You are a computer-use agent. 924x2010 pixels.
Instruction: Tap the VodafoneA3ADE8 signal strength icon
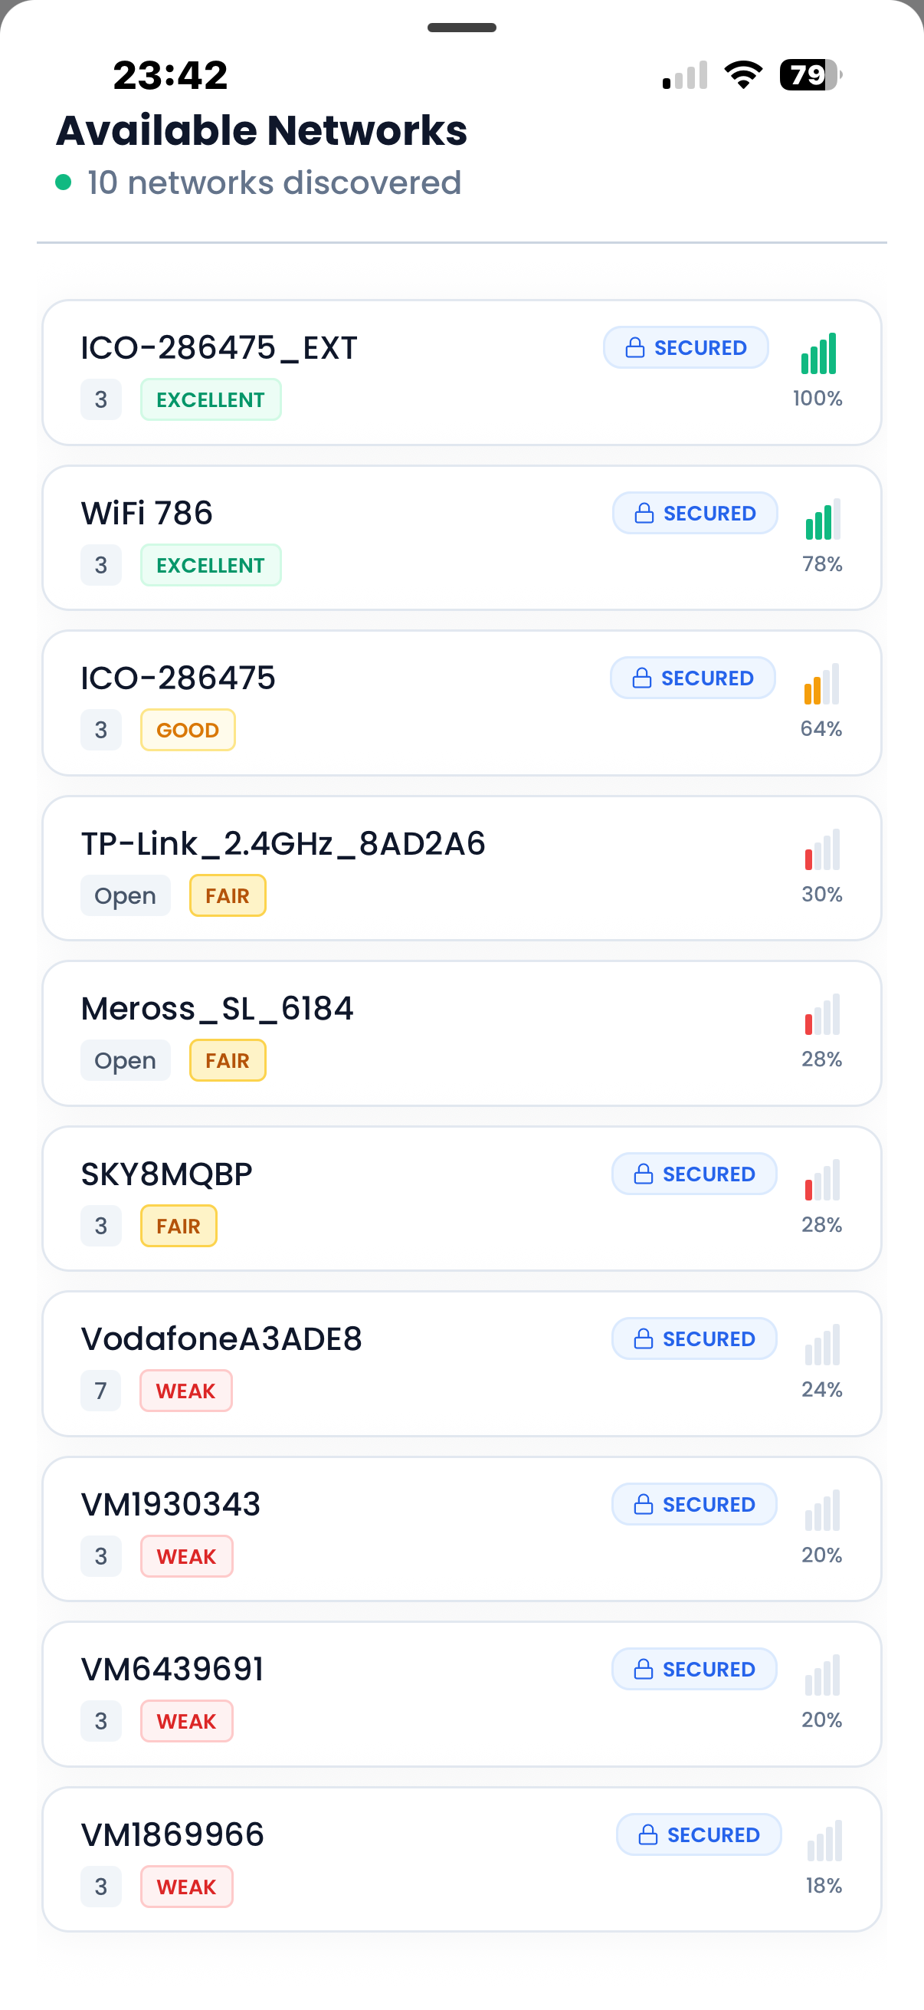[822, 1345]
